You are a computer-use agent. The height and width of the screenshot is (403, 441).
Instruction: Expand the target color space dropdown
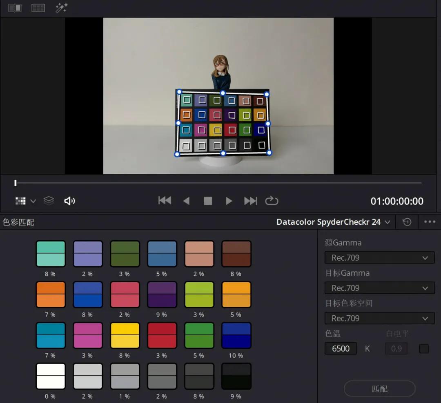pos(379,318)
